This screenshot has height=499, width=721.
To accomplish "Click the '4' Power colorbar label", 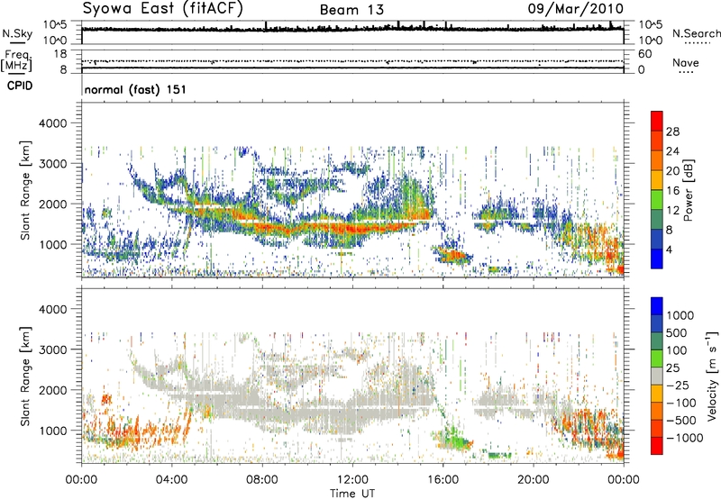I will tap(669, 249).
